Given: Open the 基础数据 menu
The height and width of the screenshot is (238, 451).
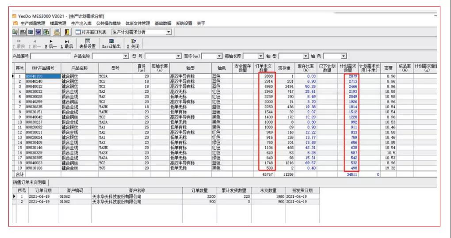Looking at the screenshot, I should [163, 23].
